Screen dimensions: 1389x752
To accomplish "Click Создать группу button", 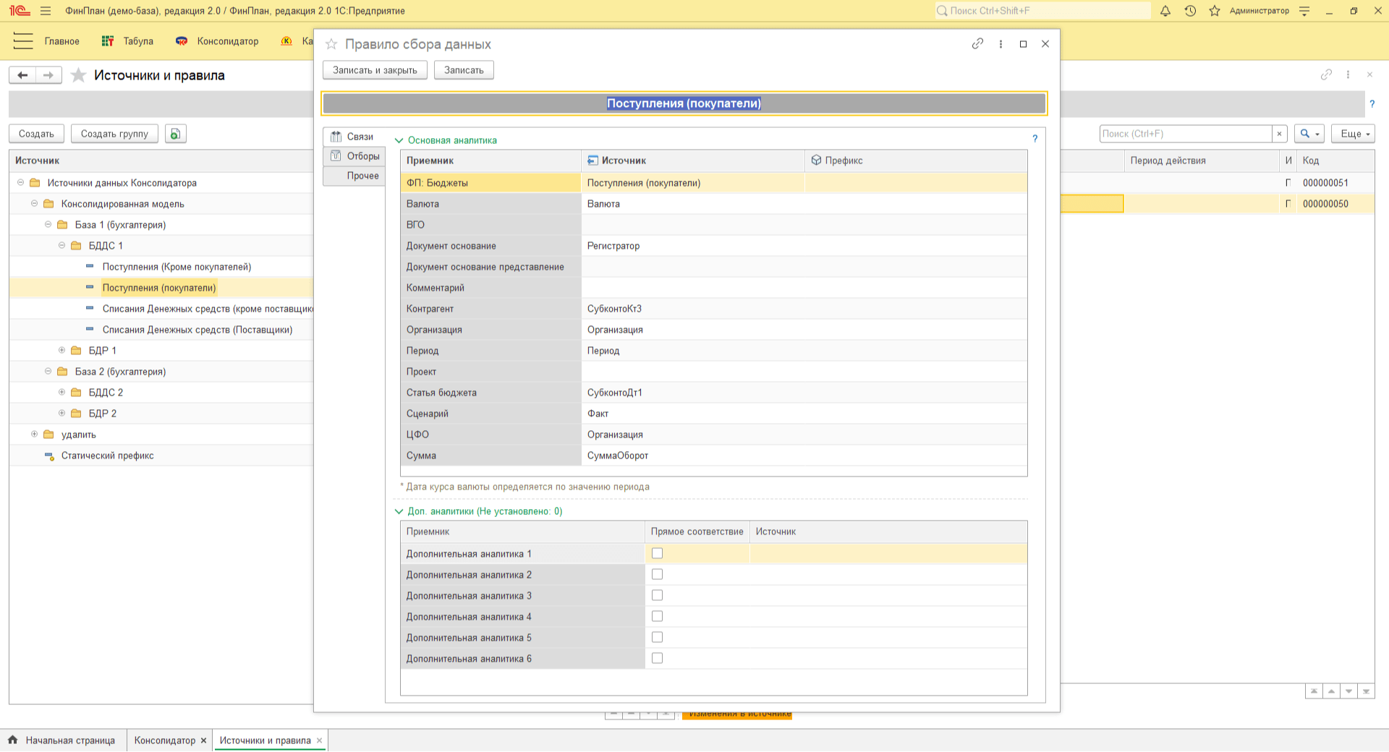I will 114,134.
